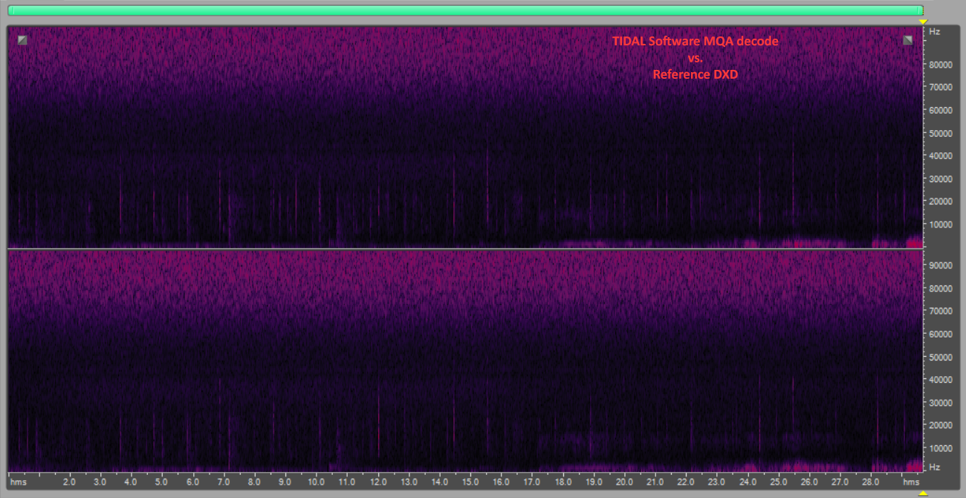This screenshot has height=498, width=966.
Task: Select the yellow marker above the frequency scale
Action: [x=923, y=22]
